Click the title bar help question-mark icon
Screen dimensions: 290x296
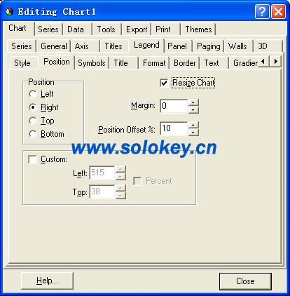click(262, 11)
